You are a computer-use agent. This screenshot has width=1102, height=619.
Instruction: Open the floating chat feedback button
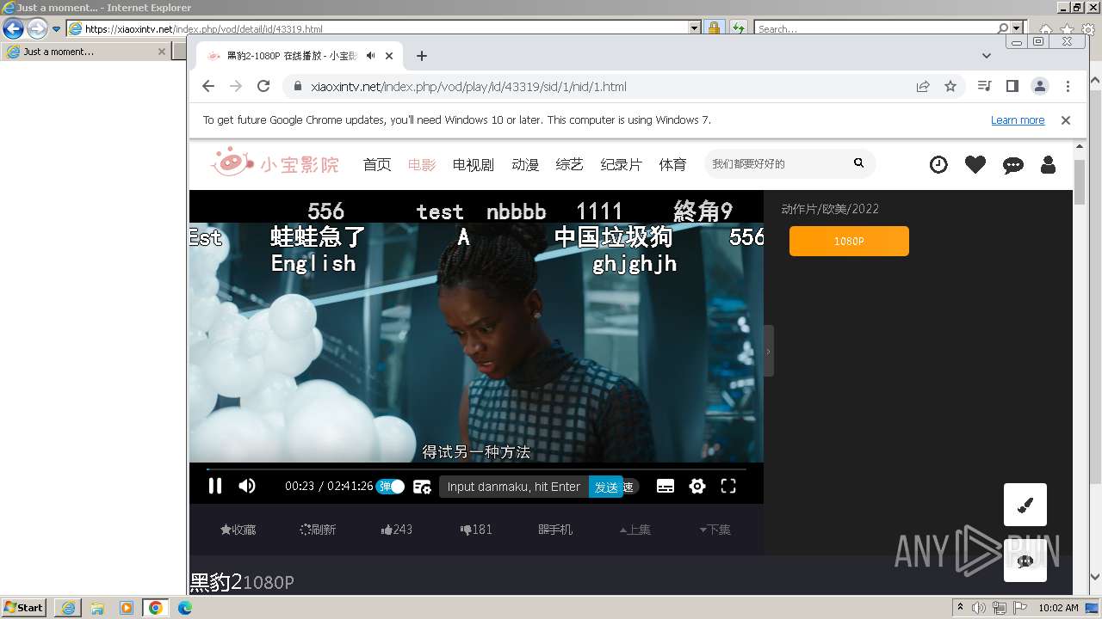[x=1025, y=561]
